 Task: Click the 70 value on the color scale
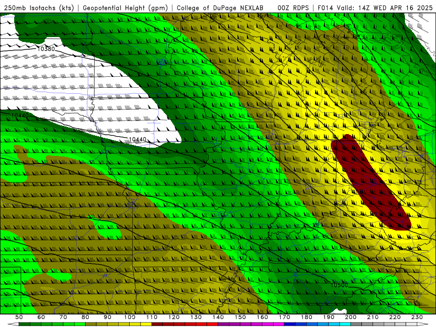point(63,317)
